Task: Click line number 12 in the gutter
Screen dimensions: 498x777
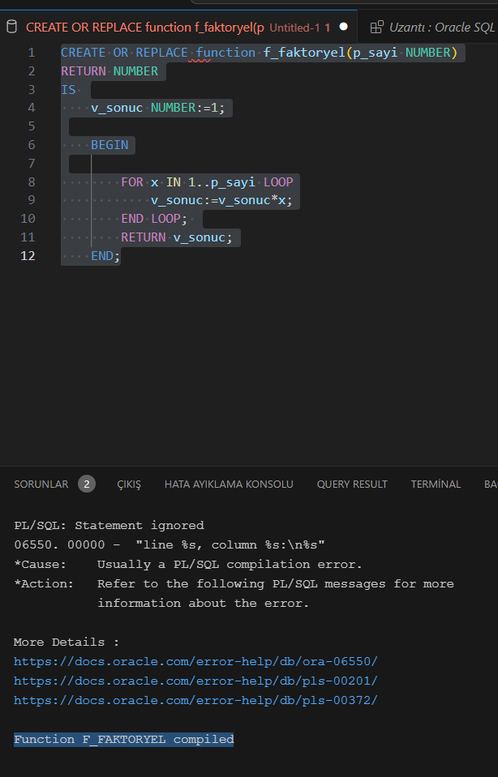Action: pos(28,256)
